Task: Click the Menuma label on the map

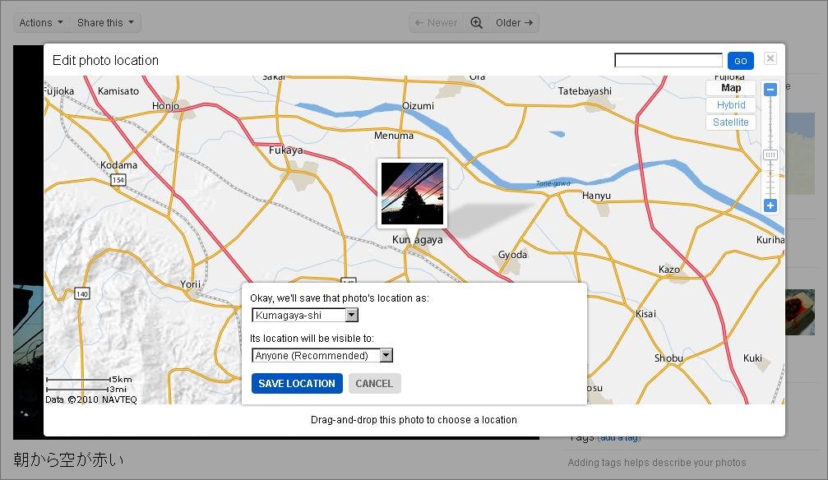Action: pyautogui.click(x=394, y=136)
